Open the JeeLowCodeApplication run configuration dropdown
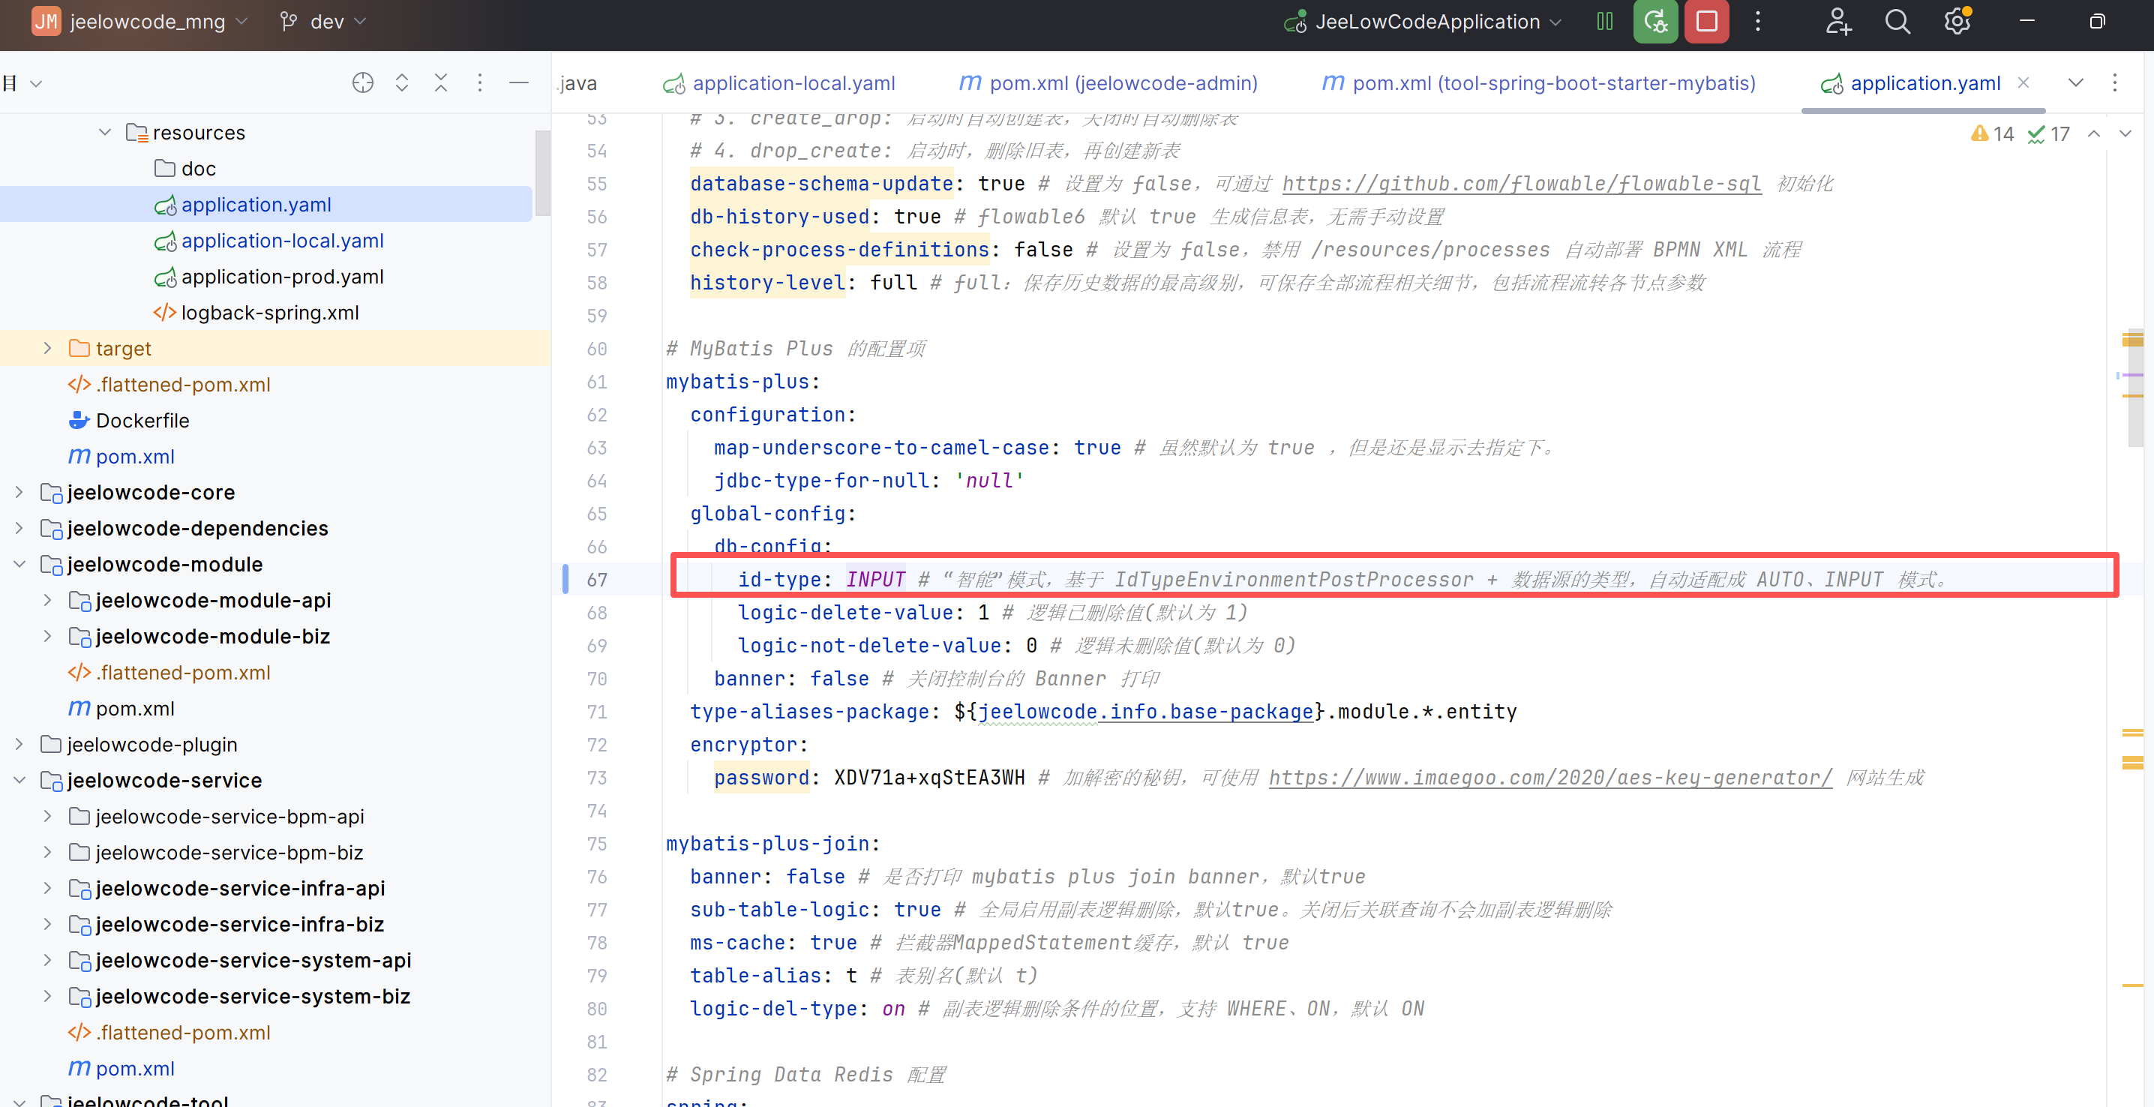This screenshot has width=2154, height=1107. [x=1426, y=22]
